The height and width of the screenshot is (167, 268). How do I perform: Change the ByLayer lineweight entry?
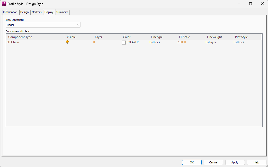tap(211, 42)
